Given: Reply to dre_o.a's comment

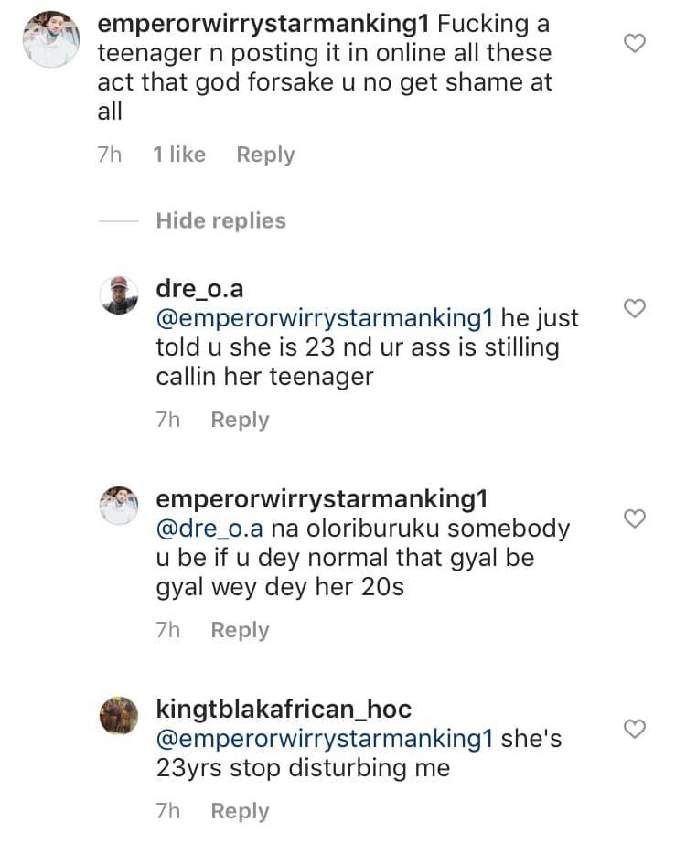Looking at the screenshot, I should click(240, 420).
